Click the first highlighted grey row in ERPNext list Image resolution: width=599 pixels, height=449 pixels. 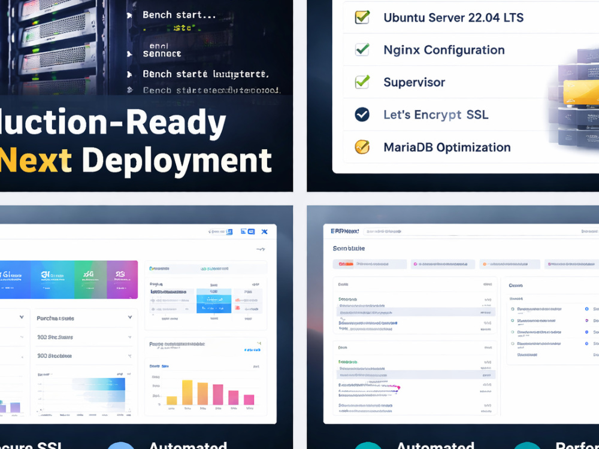[x=416, y=313]
